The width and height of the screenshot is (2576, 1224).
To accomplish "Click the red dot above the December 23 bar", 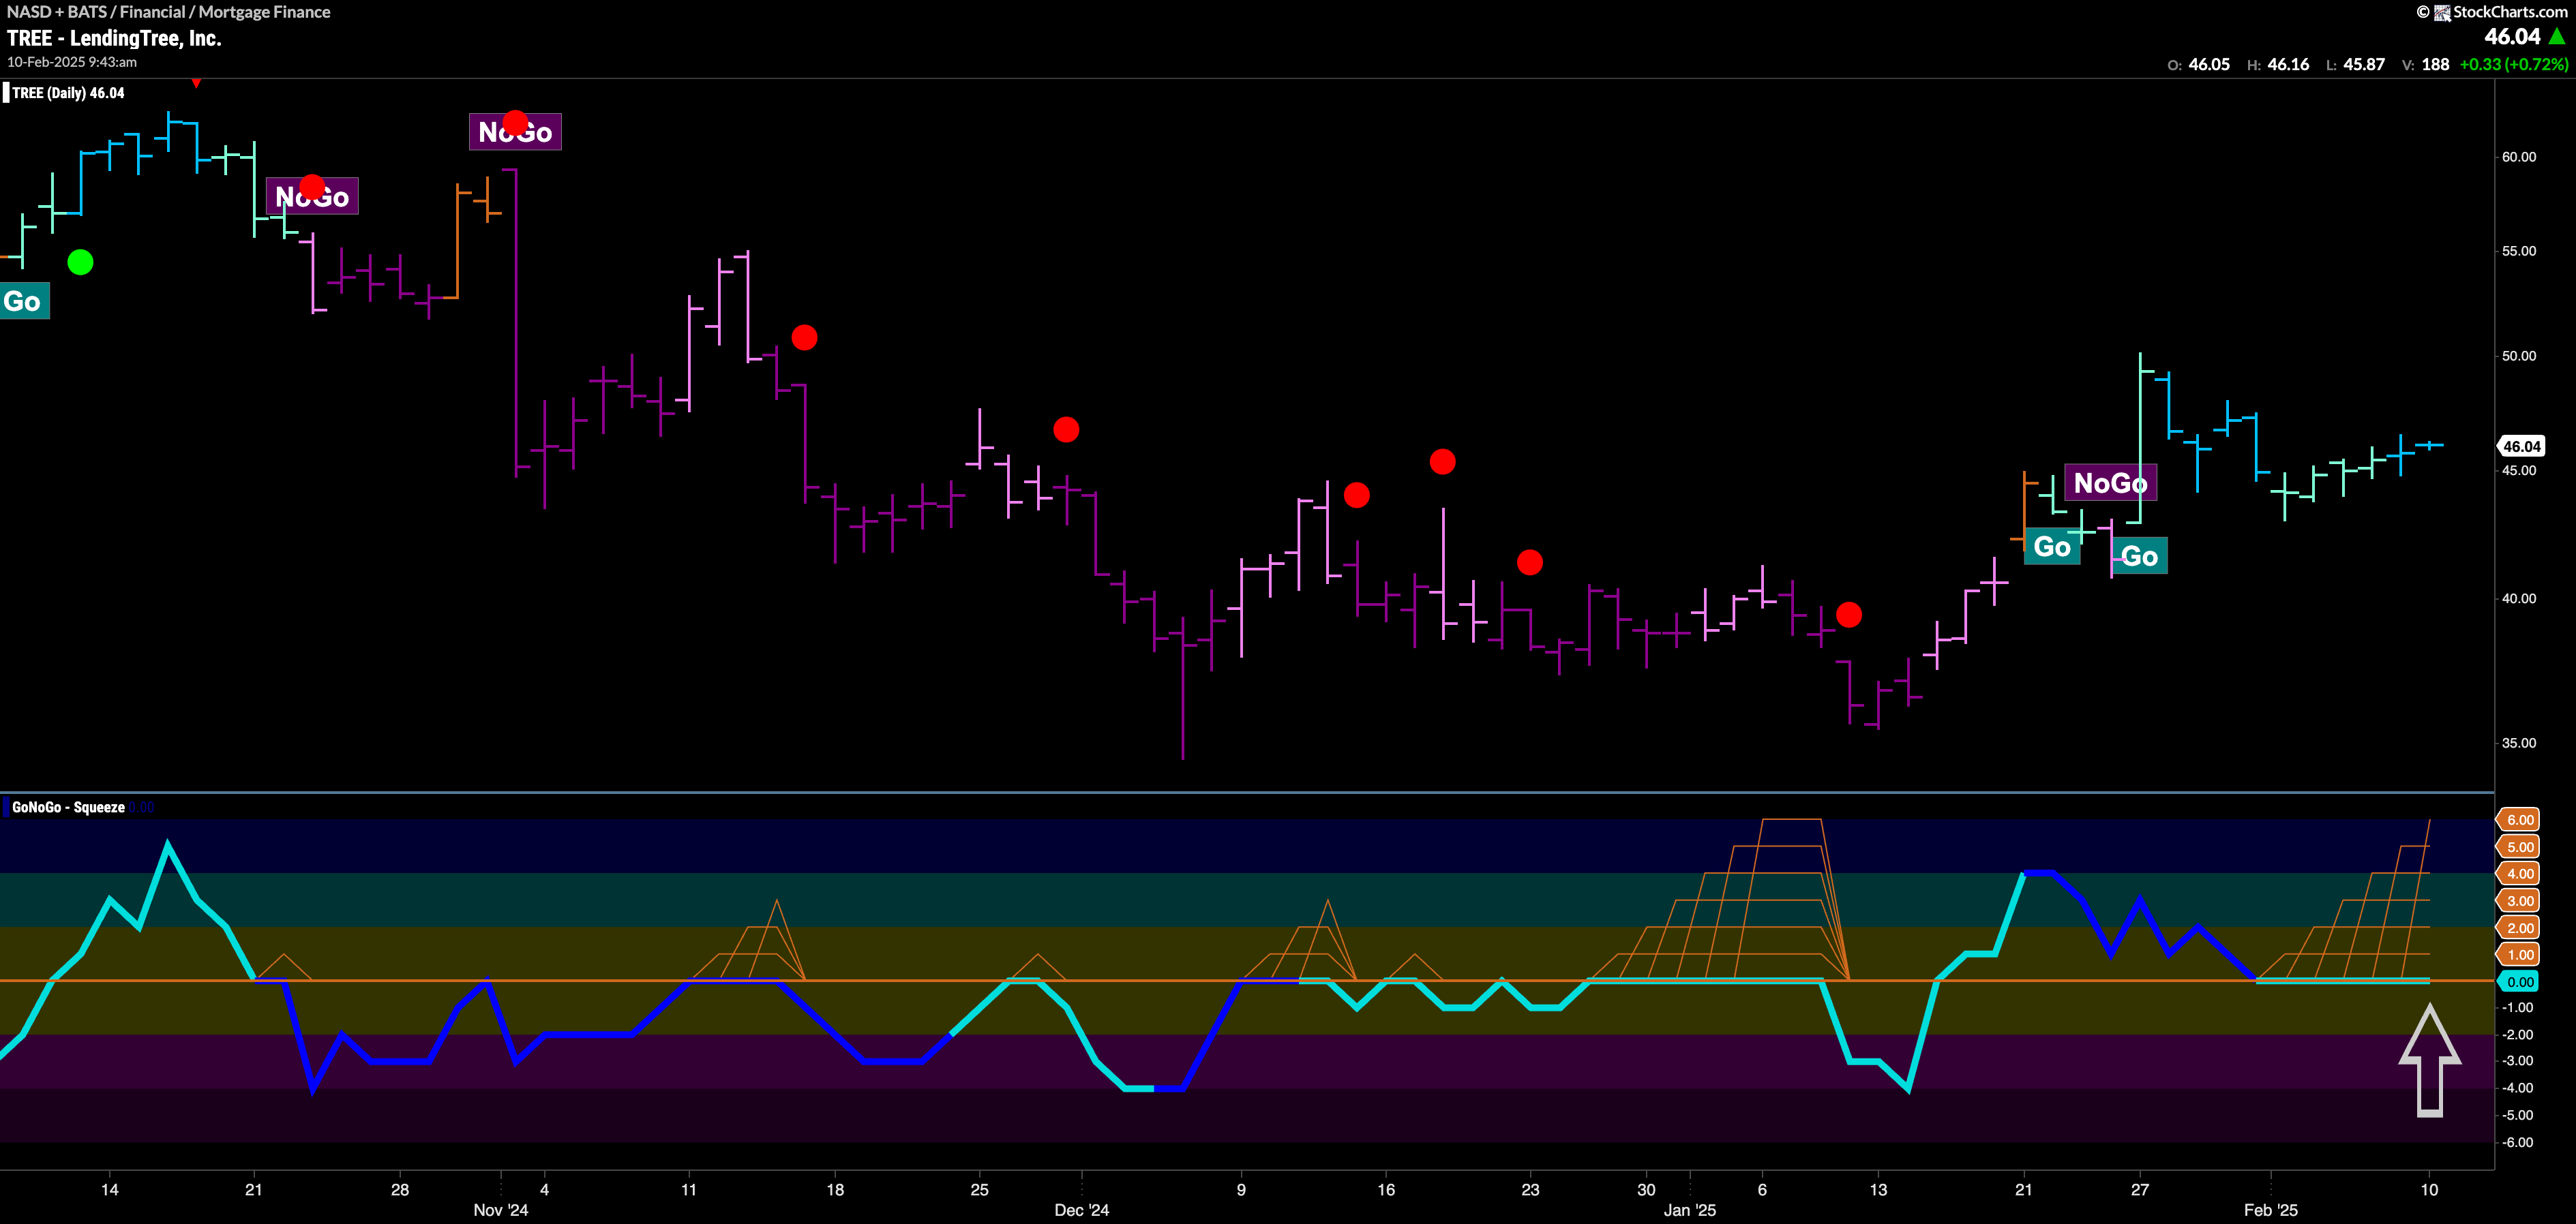I will (1529, 562).
